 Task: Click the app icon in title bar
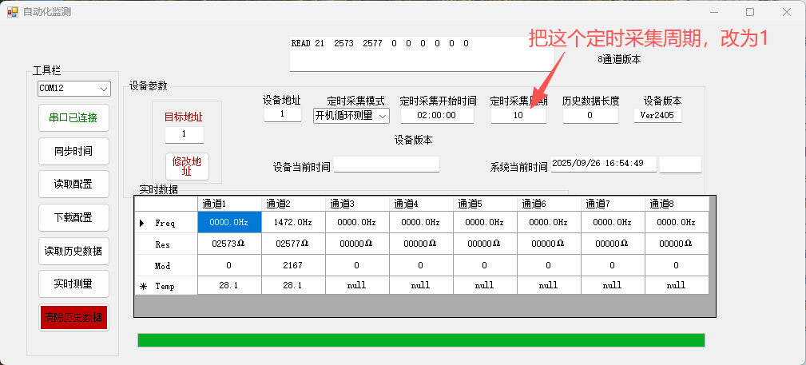click(x=12, y=12)
